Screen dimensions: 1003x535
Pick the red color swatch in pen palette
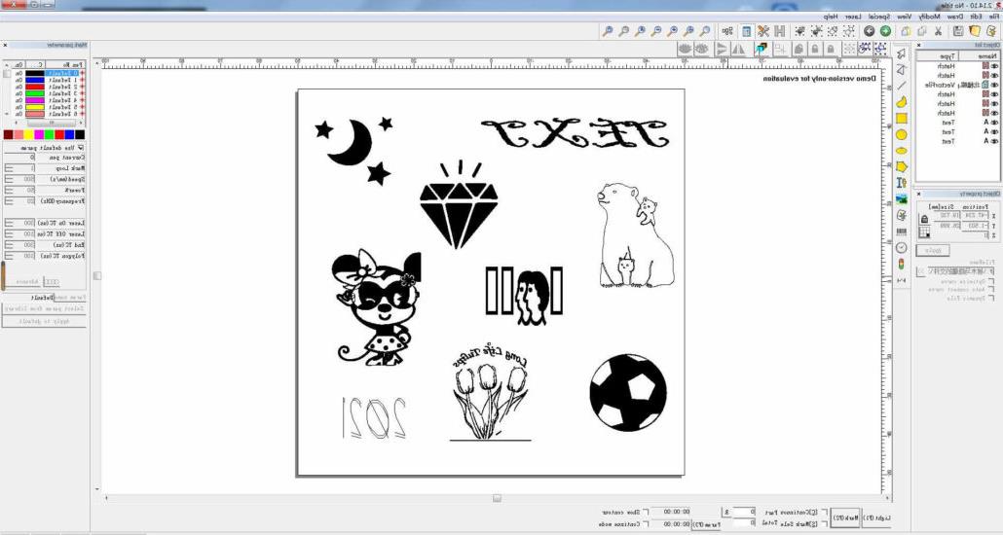tap(59, 134)
